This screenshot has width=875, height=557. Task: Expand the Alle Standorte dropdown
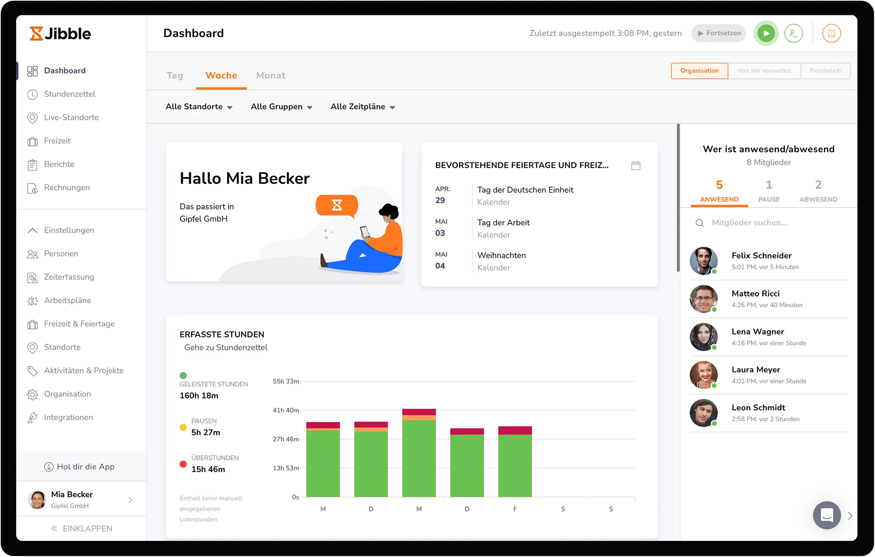199,107
